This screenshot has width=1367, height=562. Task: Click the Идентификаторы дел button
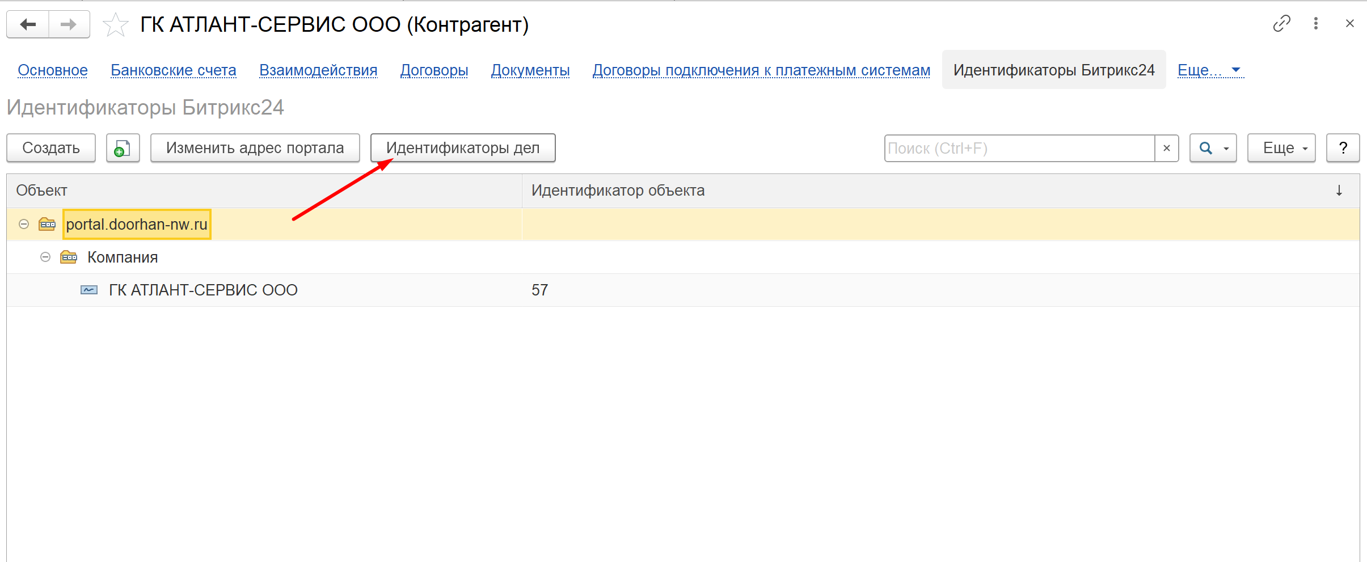(463, 148)
